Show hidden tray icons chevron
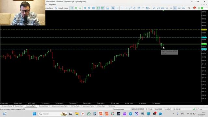Viewport: 208px width, 117px height. coord(173,114)
